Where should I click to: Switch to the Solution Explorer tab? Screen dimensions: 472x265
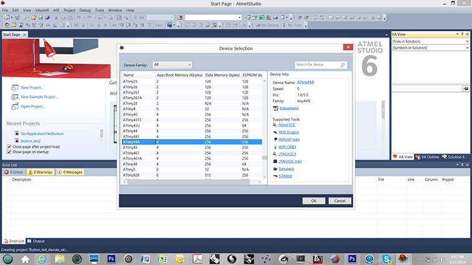tap(455, 157)
